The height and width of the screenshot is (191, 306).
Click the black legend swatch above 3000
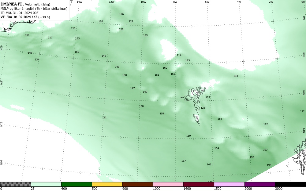pos(290,184)
